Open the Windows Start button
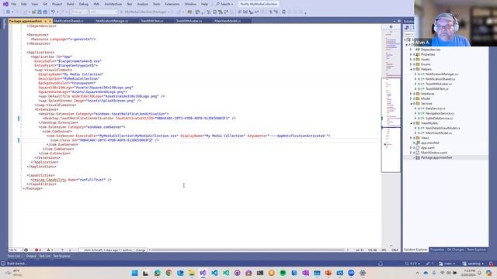 click(134, 273)
